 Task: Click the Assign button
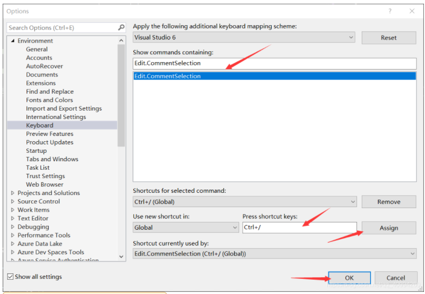click(389, 228)
